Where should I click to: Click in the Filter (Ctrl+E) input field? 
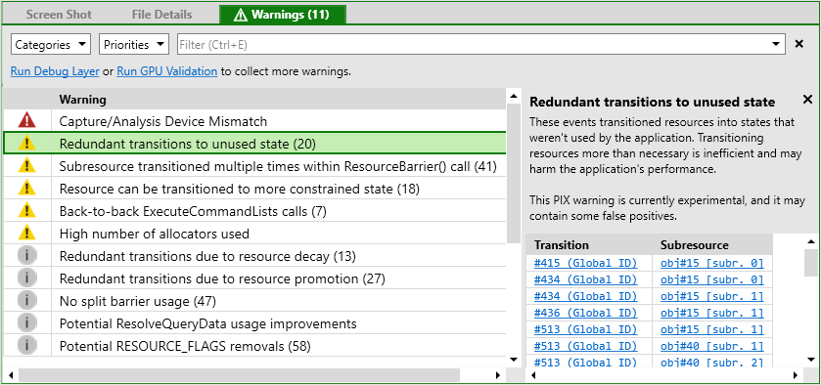[474, 45]
